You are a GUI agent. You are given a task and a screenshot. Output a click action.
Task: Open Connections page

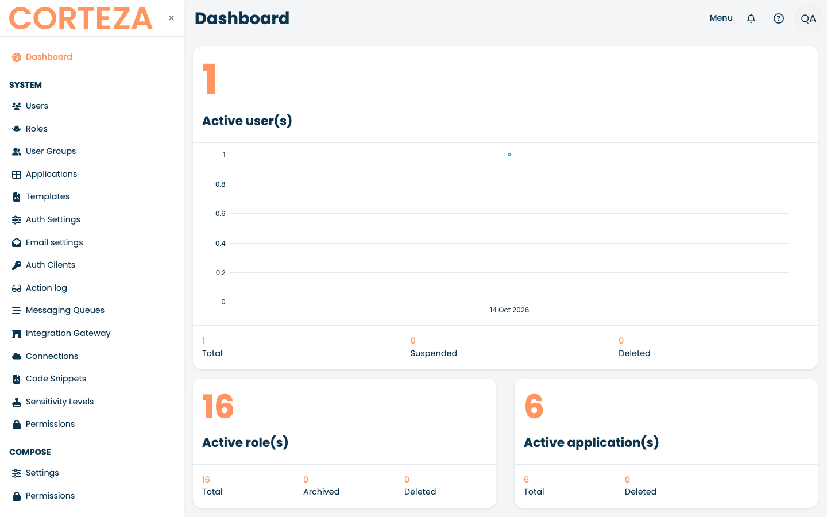click(52, 356)
